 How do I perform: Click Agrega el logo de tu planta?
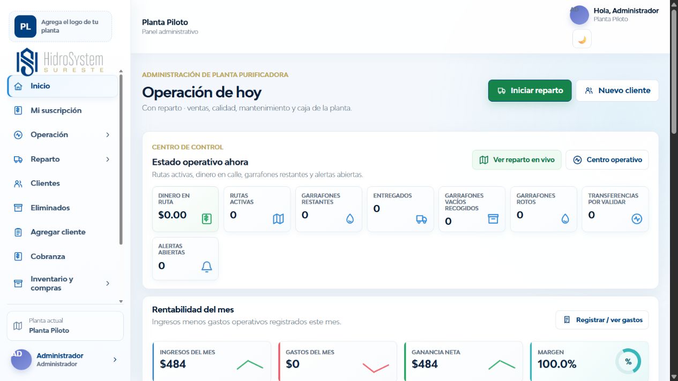[61, 26]
